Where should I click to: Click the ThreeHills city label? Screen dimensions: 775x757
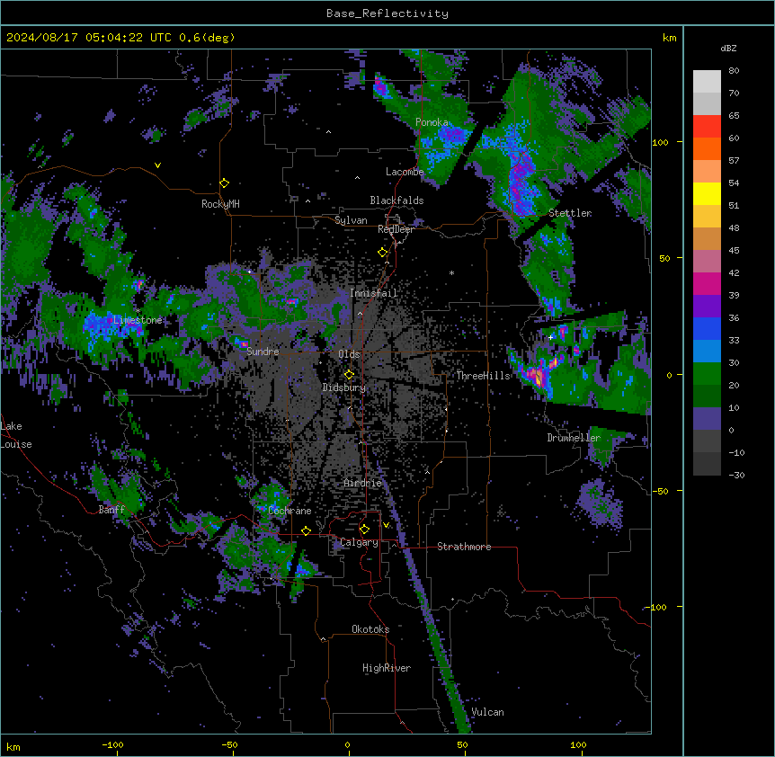[483, 376]
